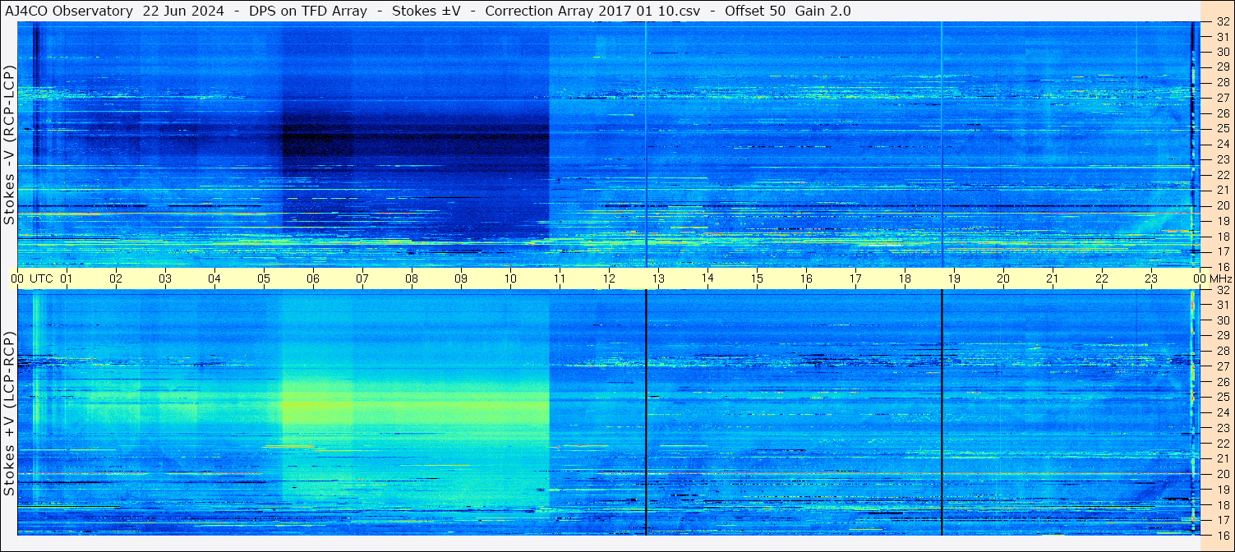Click 24 MHz label of Stokes -V panel

pos(1223,144)
